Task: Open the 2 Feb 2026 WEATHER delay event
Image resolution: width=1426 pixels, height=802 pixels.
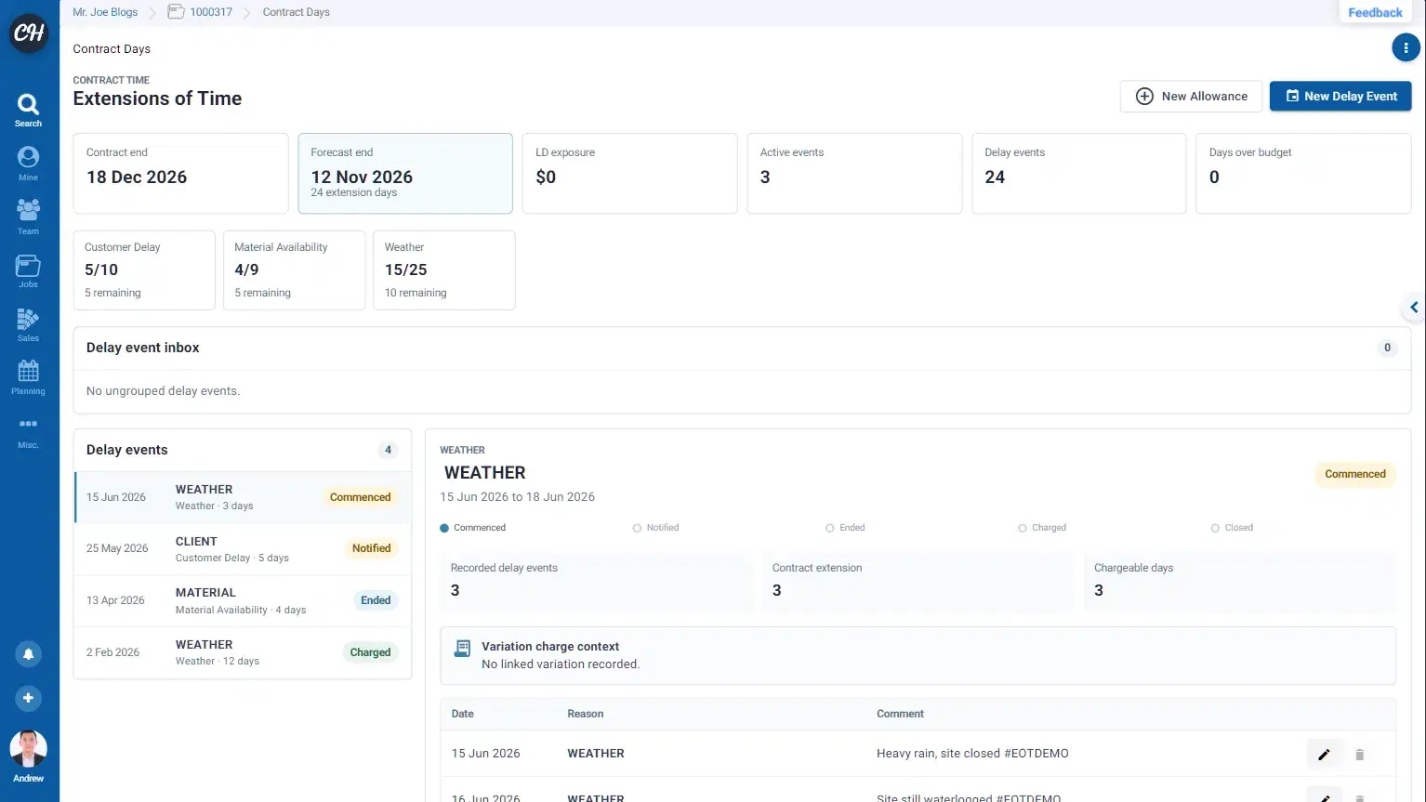Action: click(x=243, y=652)
